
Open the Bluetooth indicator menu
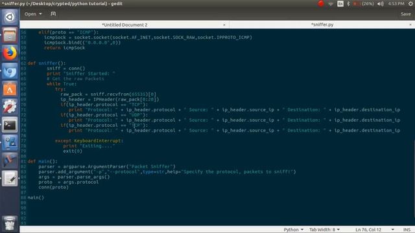[348, 4]
